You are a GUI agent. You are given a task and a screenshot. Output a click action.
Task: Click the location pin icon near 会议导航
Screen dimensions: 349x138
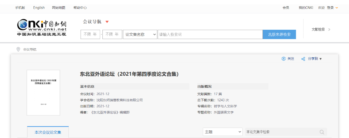pyautogui.click(x=18, y=49)
